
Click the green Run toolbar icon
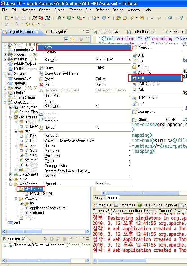[69, 18]
